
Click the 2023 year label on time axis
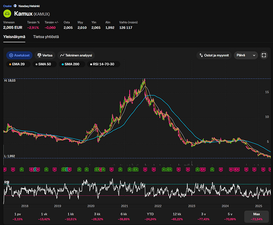click(x=192, y=206)
